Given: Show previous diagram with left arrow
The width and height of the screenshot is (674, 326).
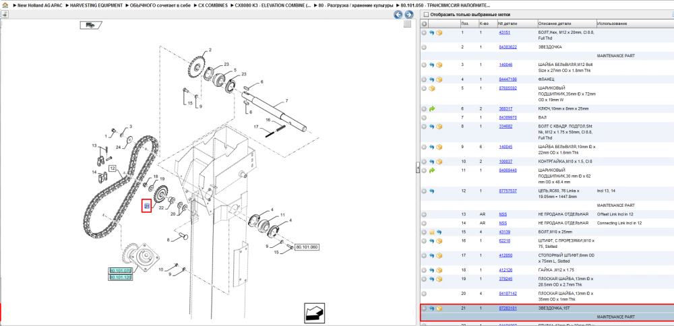Looking at the screenshot, I should click(x=398, y=15).
